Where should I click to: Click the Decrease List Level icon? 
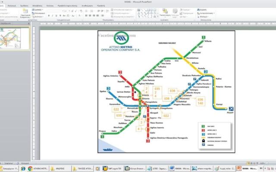[98, 11]
